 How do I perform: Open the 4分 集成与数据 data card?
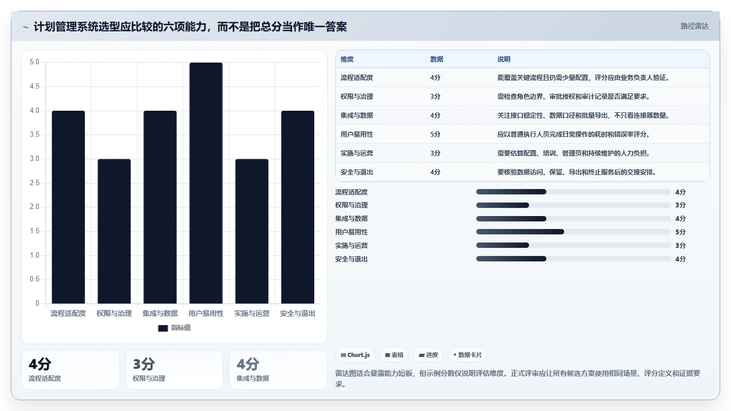click(278, 369)
